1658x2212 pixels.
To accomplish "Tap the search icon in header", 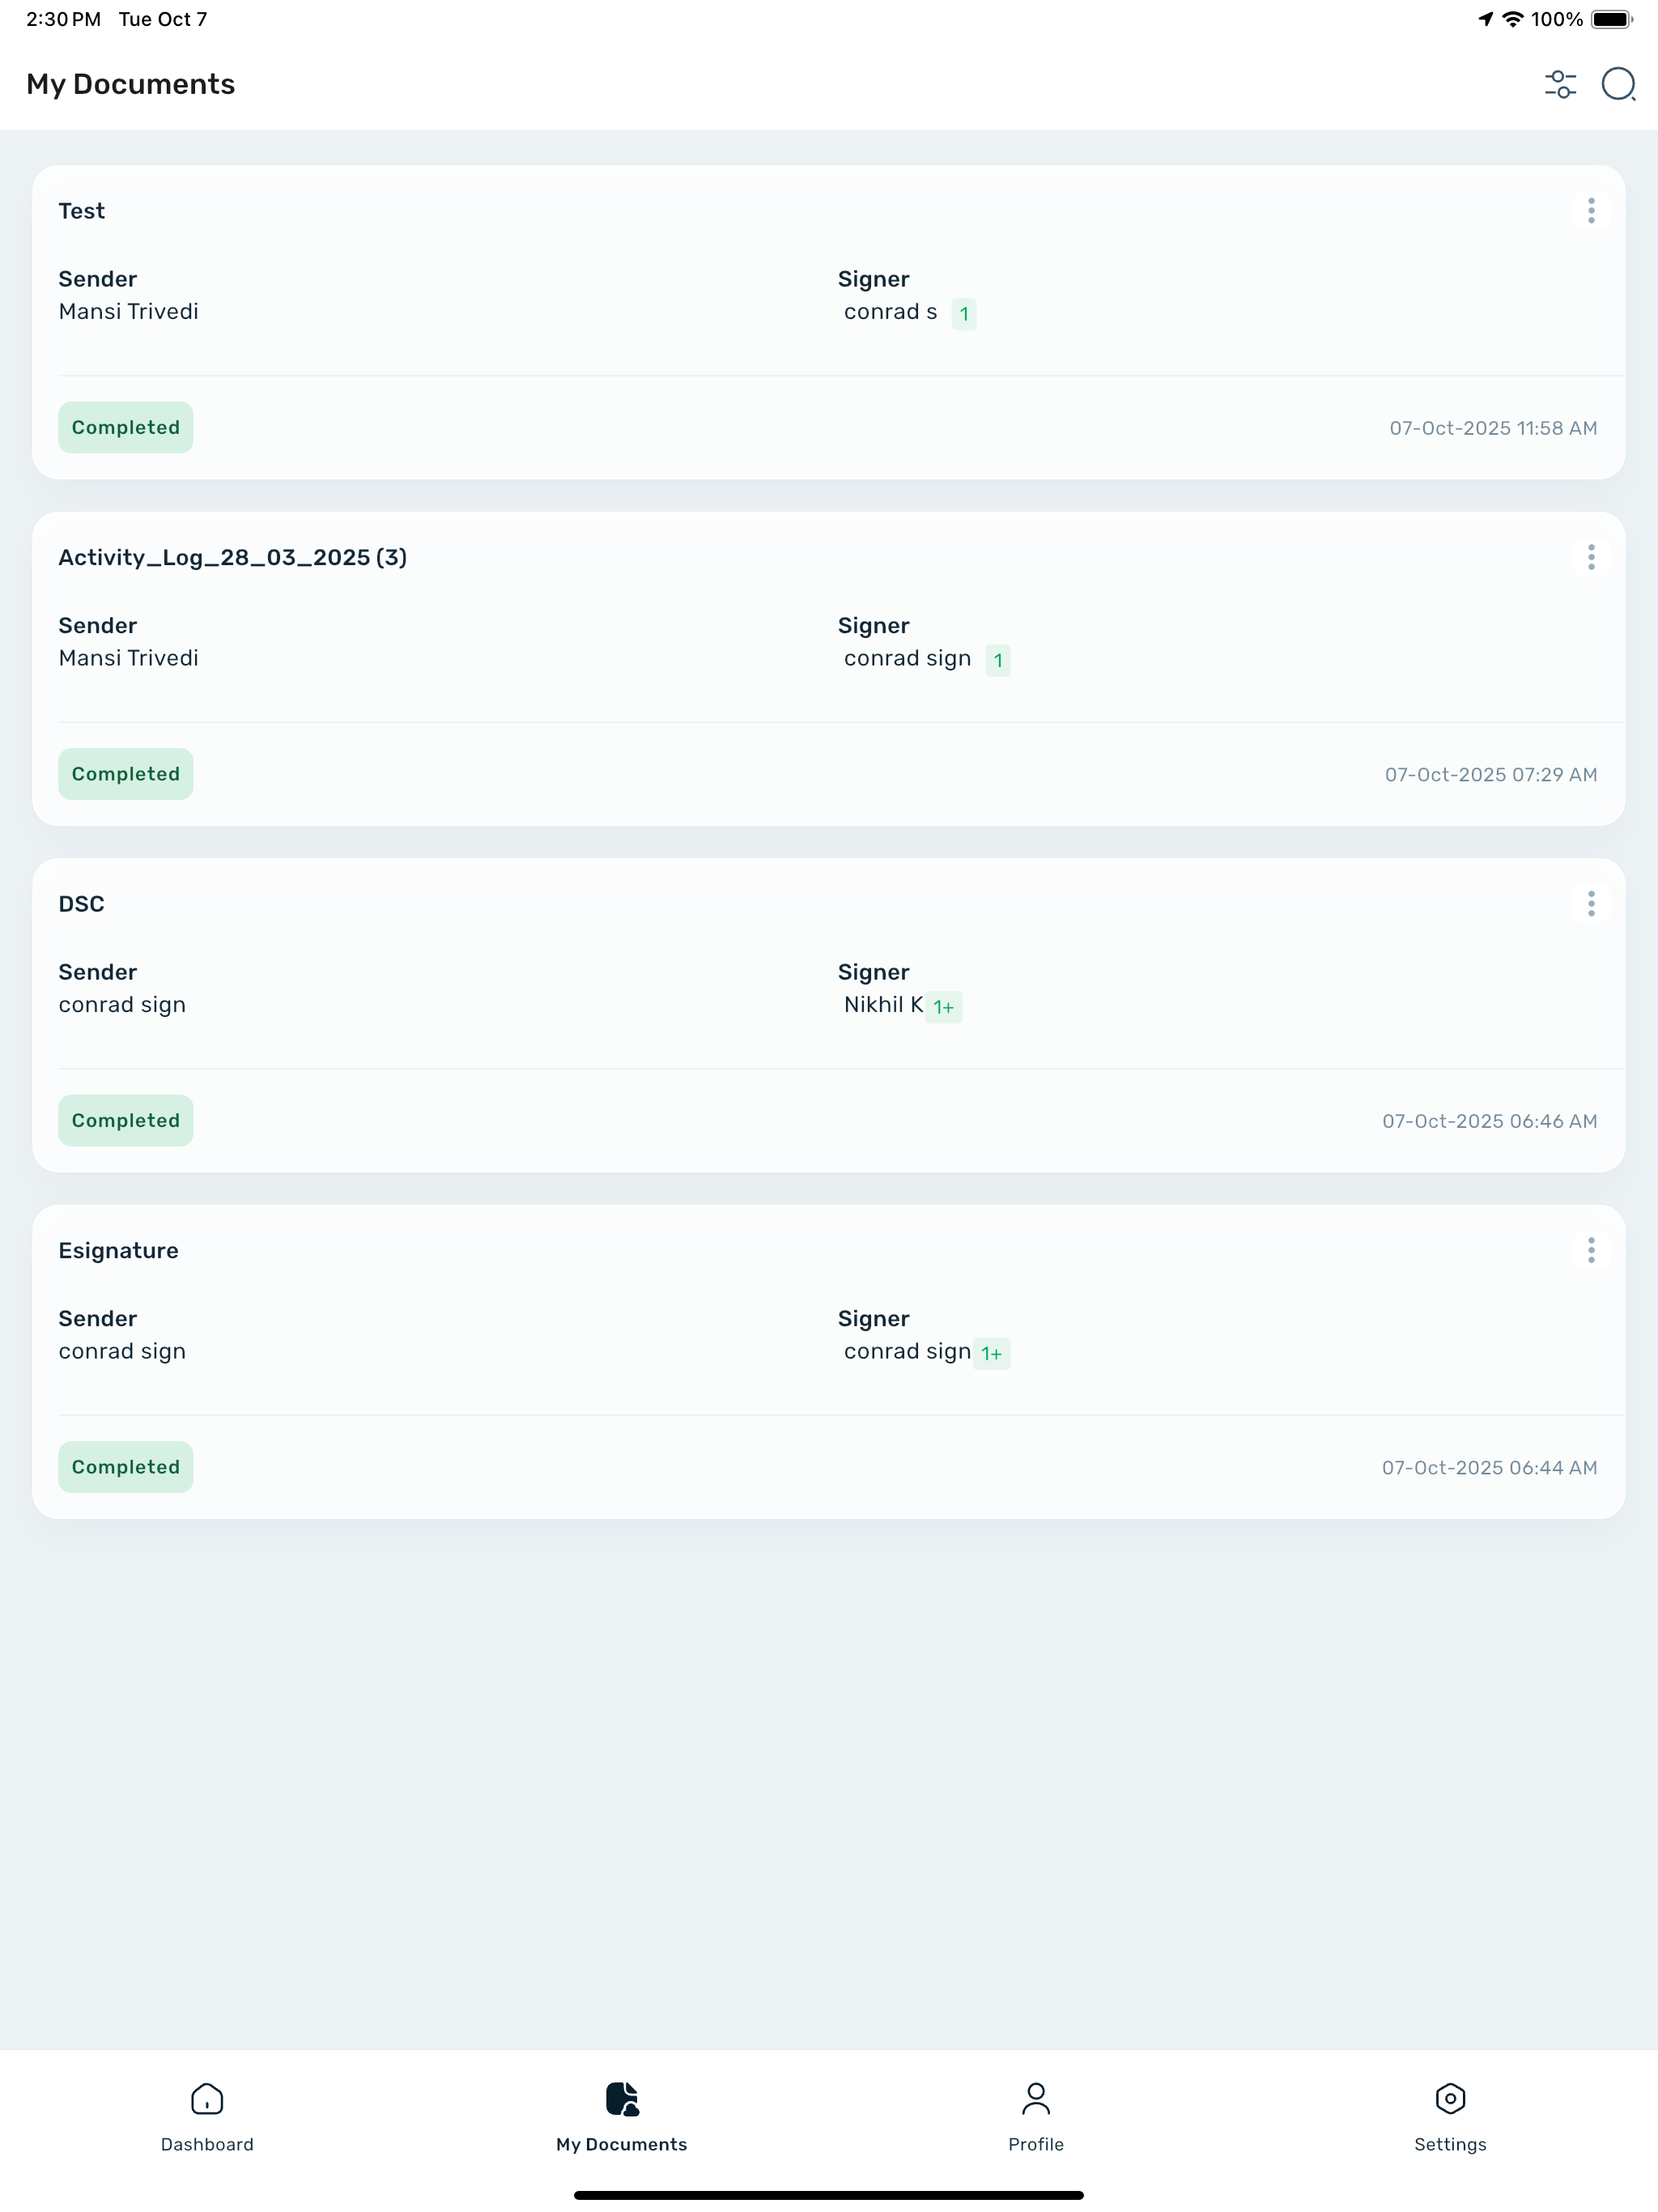I will click(1618, 84).
